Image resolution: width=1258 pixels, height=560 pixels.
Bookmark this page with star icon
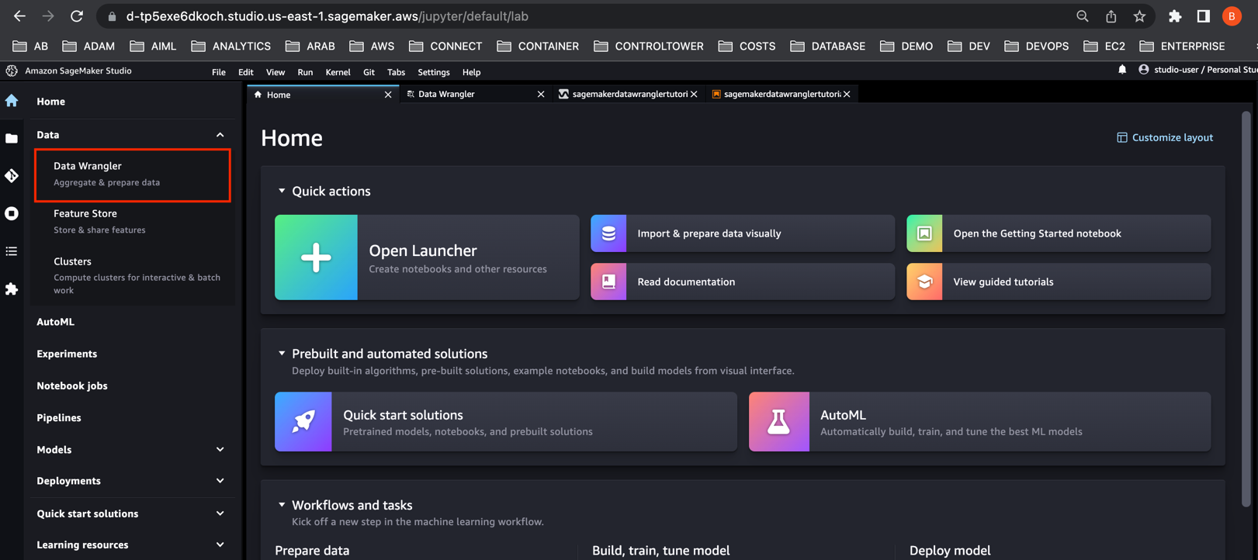tap(1139, 16)
